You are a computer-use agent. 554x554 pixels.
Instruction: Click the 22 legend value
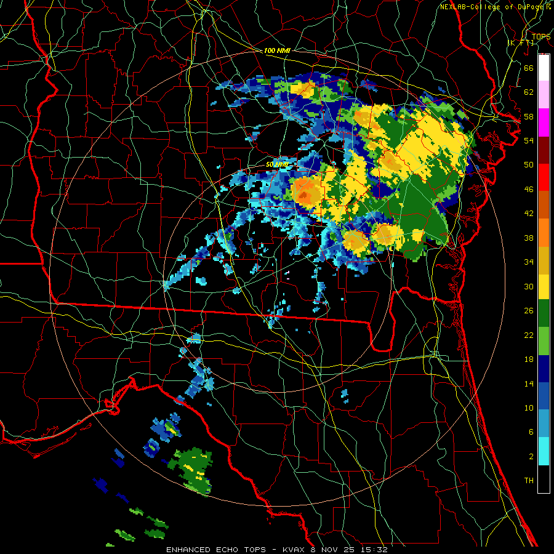[x=529, y=335]
